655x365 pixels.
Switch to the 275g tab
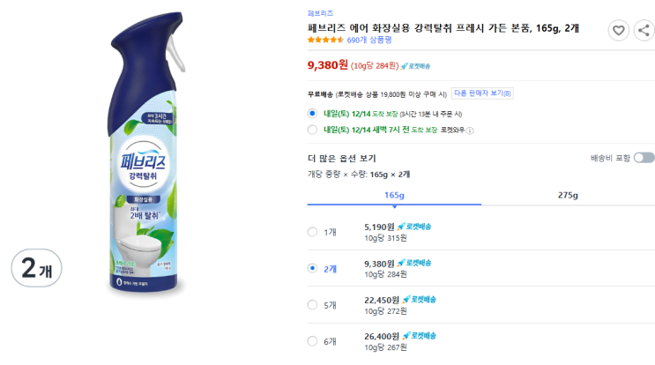[x=569, y=195]
